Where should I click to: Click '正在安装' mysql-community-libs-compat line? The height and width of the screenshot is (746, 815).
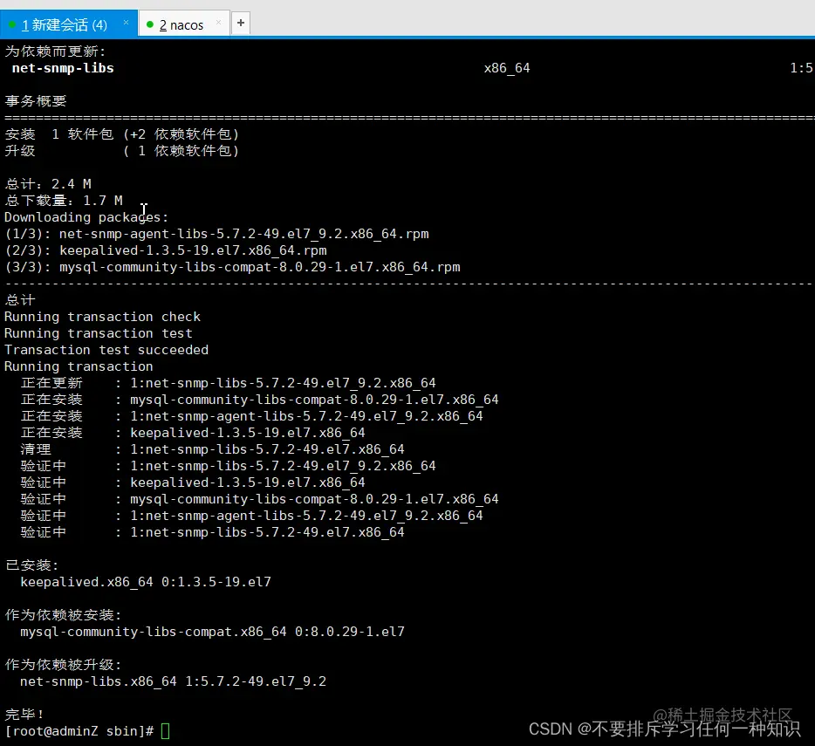pos(259,400)
